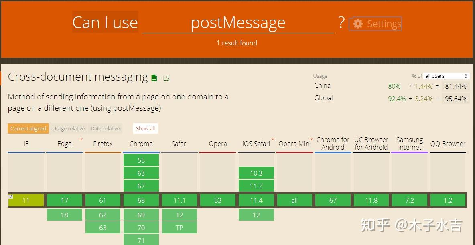Expand the Safari TP support cell

(x=179, y=227)
